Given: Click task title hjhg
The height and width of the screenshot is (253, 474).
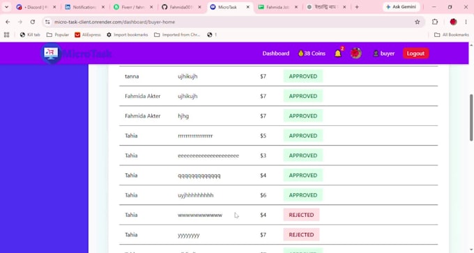Looking at the screenshot, I should click(183, 116).
